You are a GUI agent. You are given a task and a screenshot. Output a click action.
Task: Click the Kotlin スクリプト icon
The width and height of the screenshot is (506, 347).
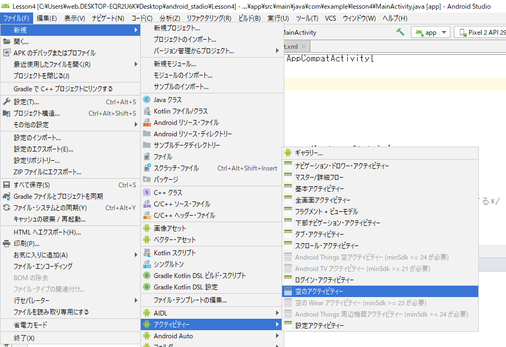pos(147,253)
